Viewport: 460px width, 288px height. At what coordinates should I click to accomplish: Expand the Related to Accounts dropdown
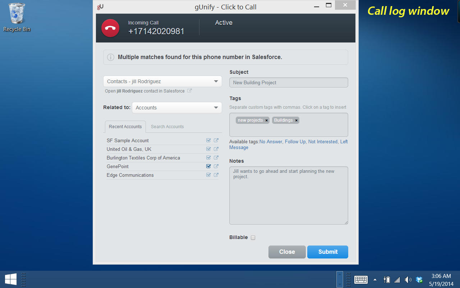pyautogui.click(x=177, y=108)
